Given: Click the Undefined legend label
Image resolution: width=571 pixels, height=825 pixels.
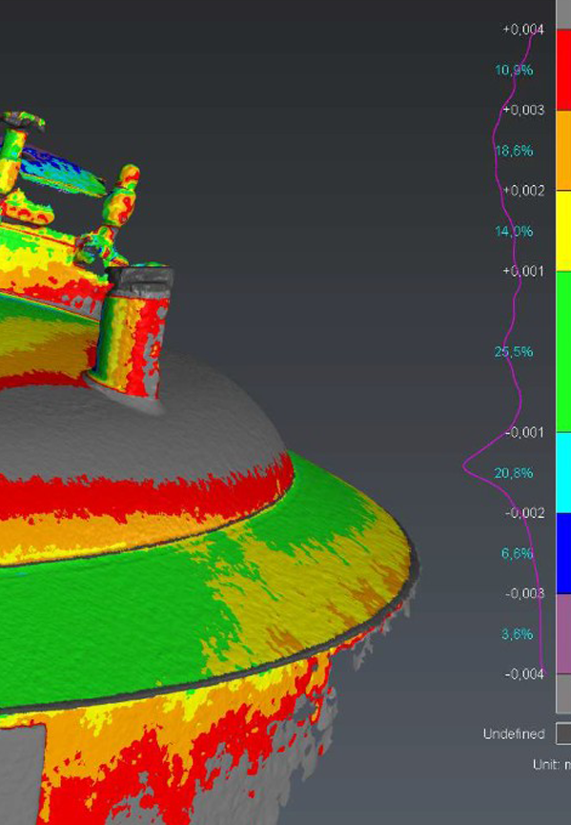Looking at the screenshot, I should [514, 734].
